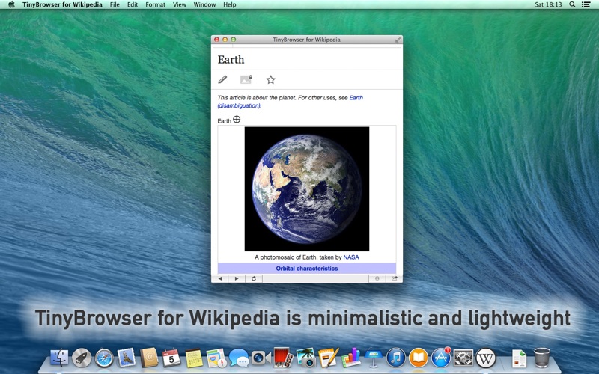Follow the NASA link in caption
The image size is (599, 374).
[351, 257]
